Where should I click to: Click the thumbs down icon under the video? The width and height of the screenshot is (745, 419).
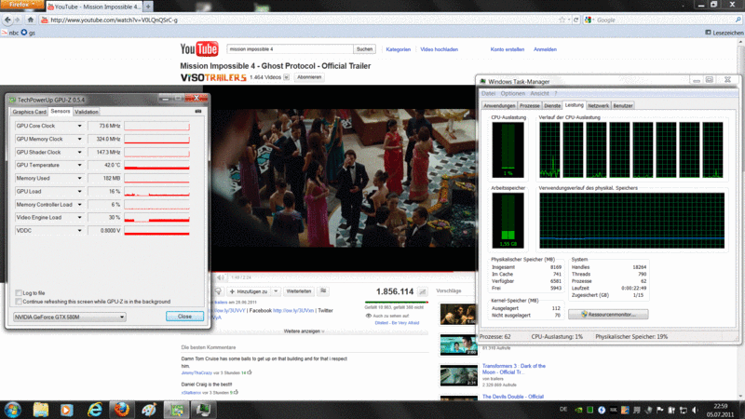pyautogui.click(x=218, y=291)
